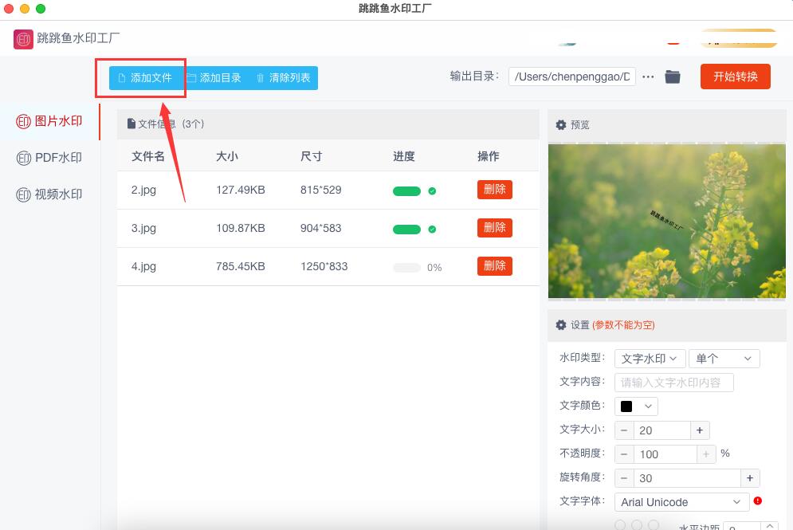Click the 添加文件 button
Viewport: 793px width, 530px height.
click(x=145, y=78)
